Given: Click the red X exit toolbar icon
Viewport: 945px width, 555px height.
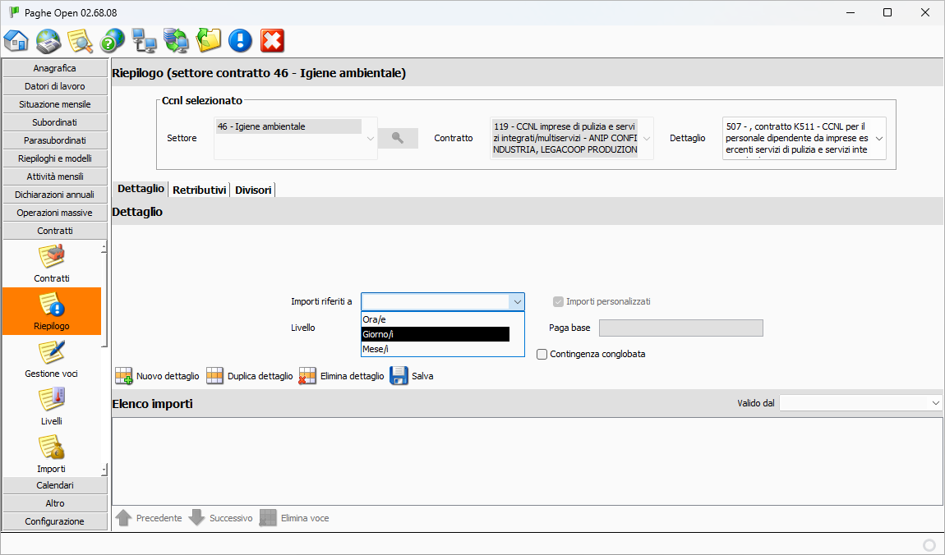Looking at the screenshot, I should [272, 40].
